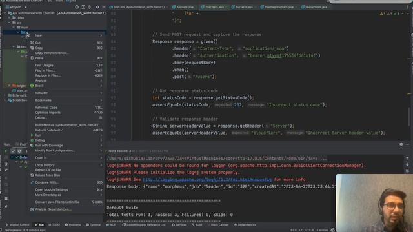Click console up arrow icon
The height and width of the screenshot is (232, 413).
click(407, 159)
